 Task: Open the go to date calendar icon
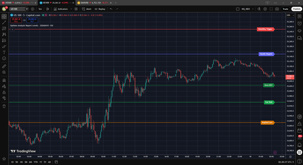56,162
